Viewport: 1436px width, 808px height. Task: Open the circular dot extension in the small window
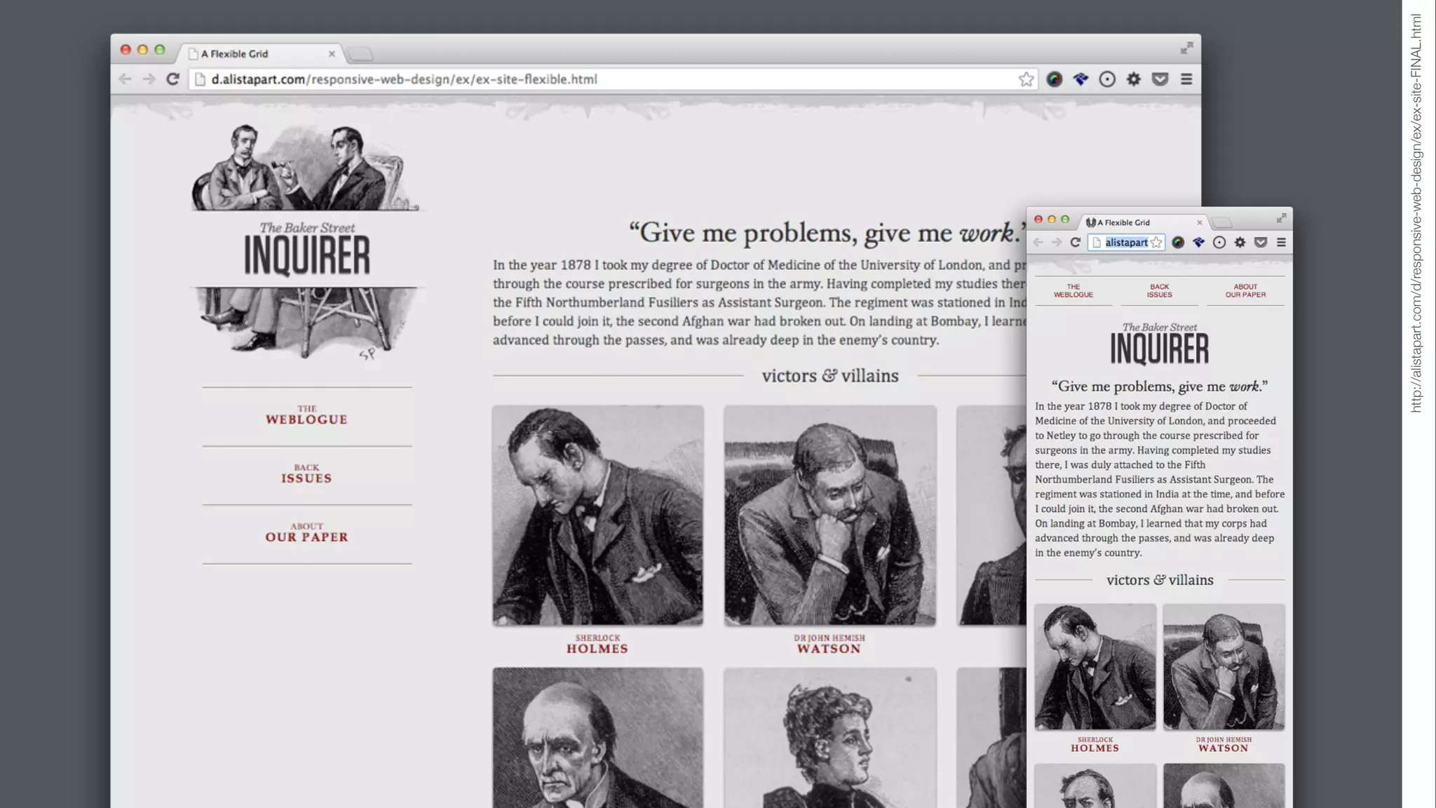click(x=1219, y=242)
